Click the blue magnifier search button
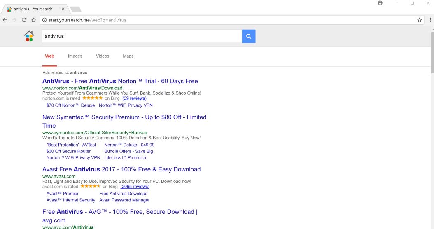434x229 pixels. 249,36
